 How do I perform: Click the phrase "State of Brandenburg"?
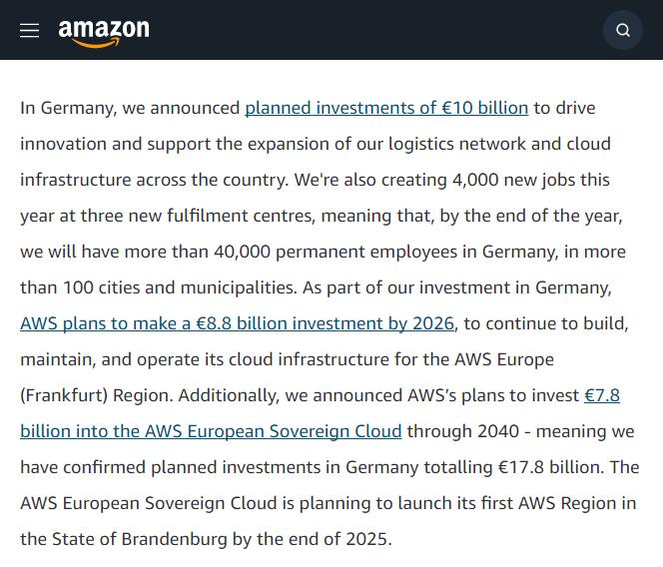click(140, 539)
